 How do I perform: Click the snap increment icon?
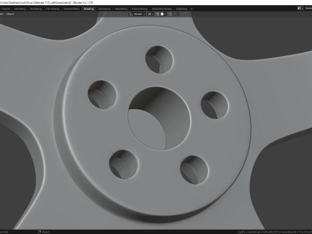pyautogui.click(x=162, y=14)
